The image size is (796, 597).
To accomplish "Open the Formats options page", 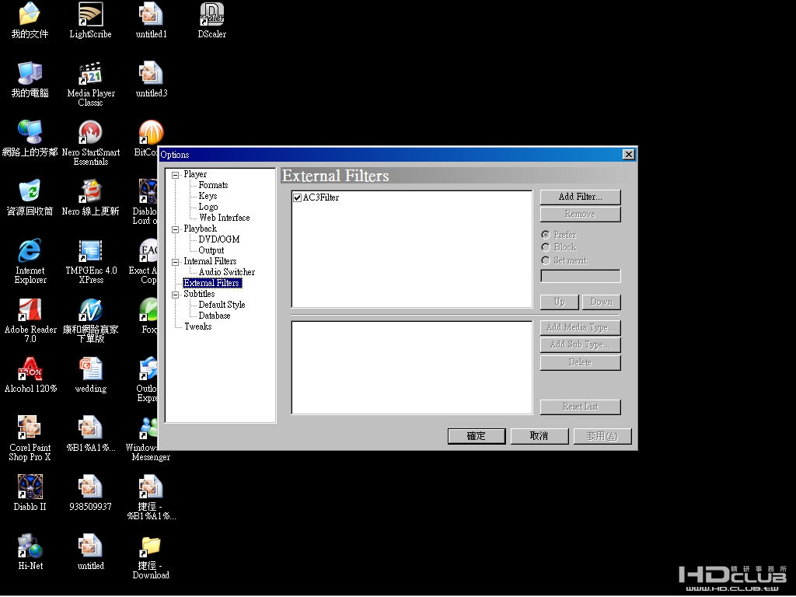I will (x=213, y=185).
